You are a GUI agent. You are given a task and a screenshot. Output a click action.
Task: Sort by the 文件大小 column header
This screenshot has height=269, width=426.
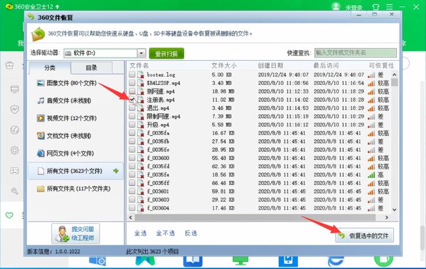pos(224,65)
